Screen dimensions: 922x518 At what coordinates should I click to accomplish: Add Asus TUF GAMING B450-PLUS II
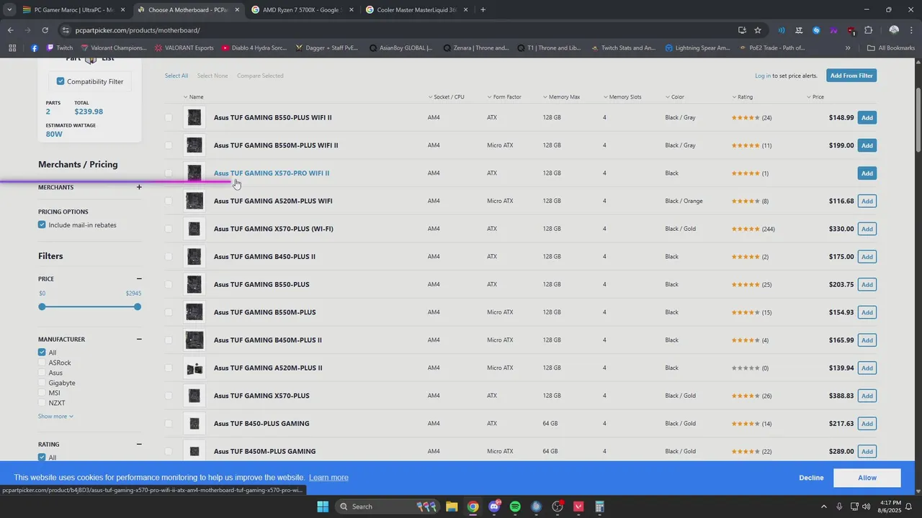867,257
